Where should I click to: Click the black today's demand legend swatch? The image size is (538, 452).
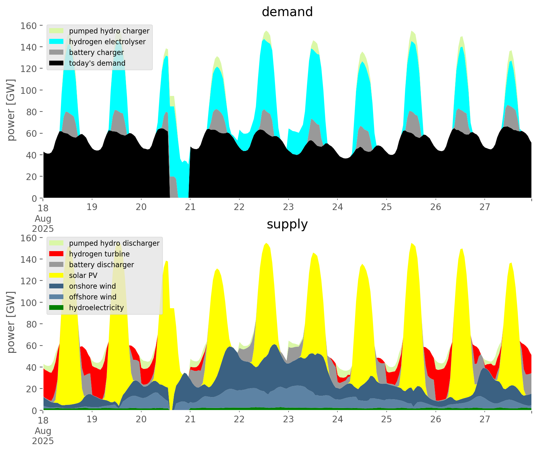[x=56, y=63]
